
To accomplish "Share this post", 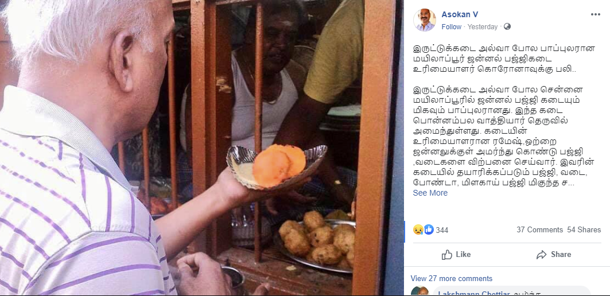I will coord(554,255).
